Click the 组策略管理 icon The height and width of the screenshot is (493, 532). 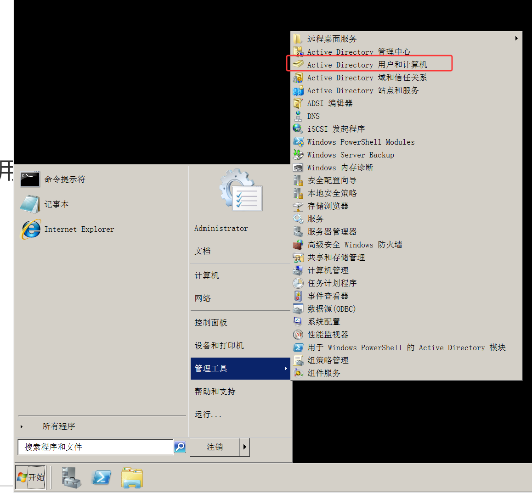click(x=298, y=360)
